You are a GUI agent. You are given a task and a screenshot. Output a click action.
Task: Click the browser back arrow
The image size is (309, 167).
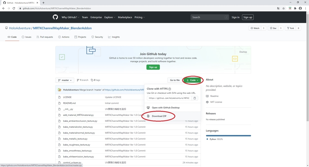3,8
